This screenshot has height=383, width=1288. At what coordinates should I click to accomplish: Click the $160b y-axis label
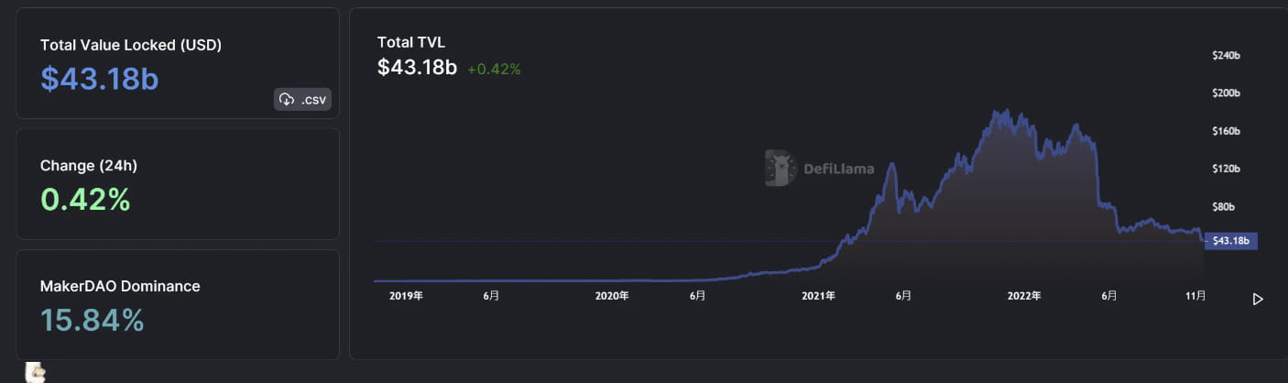pyautogui.click(x=1226, y=130)
